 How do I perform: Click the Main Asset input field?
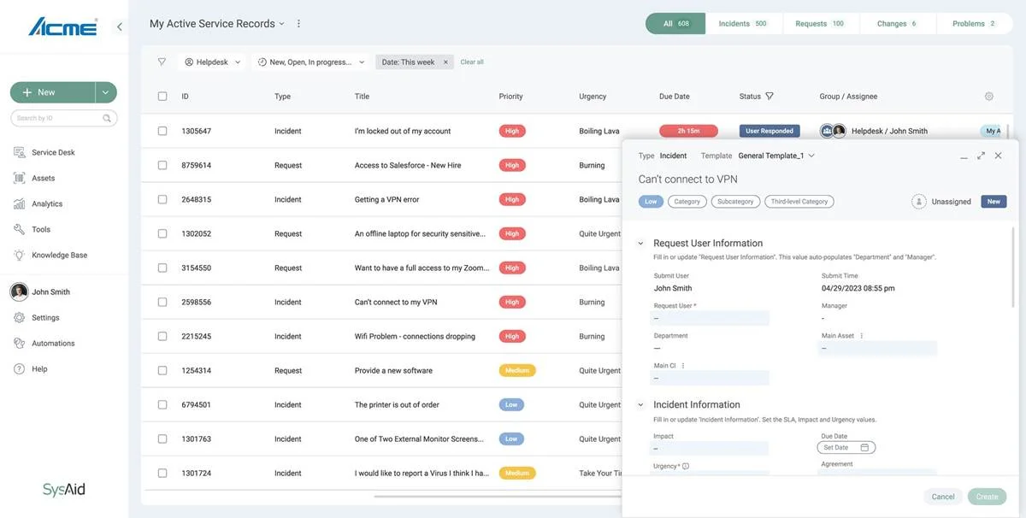[x=878, y=348]
